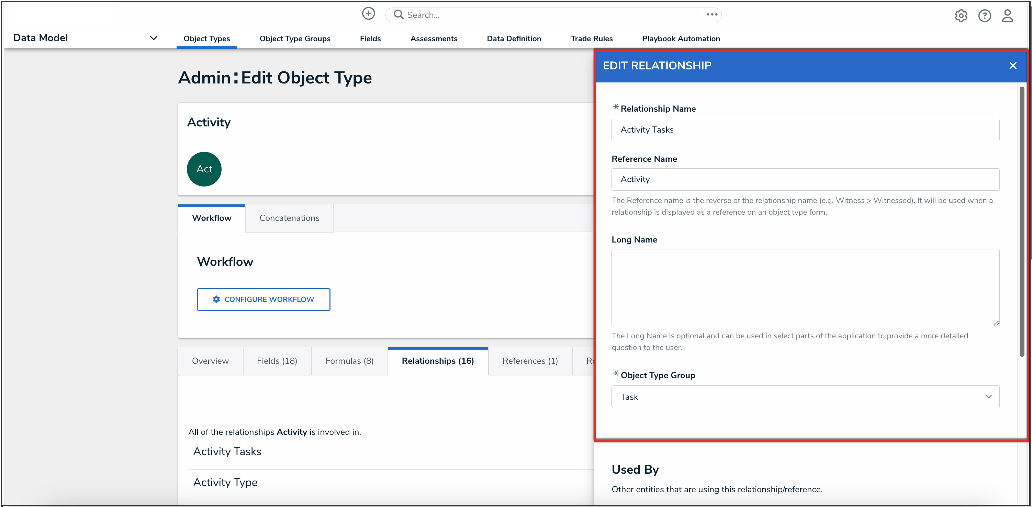The width and height of the screenshot is (1032, 507).
Task: Click the Task dropdown chevron arrow
Action: tap(988, 396)
